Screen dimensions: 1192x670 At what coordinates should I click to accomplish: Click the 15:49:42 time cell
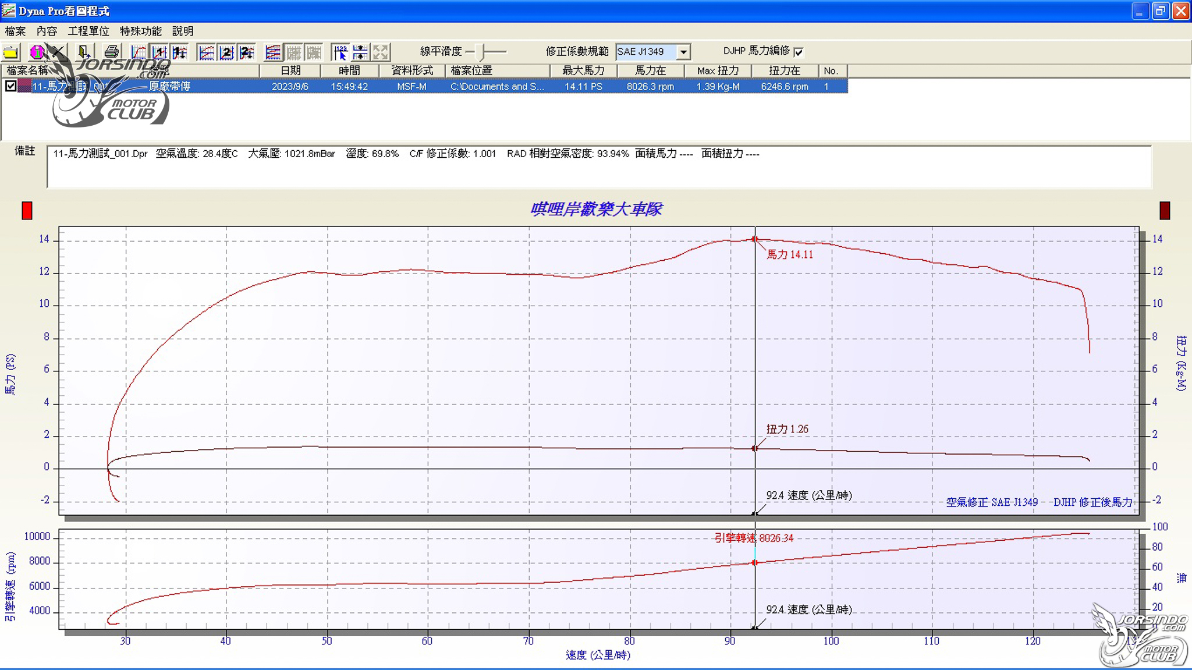[349, 86]
